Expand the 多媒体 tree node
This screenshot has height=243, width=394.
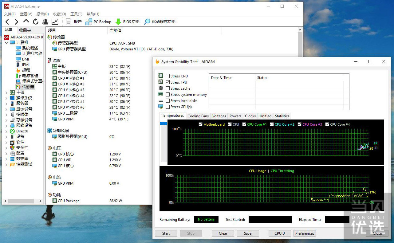[6, 114]
